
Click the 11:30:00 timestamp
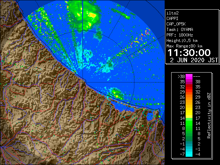189,53
